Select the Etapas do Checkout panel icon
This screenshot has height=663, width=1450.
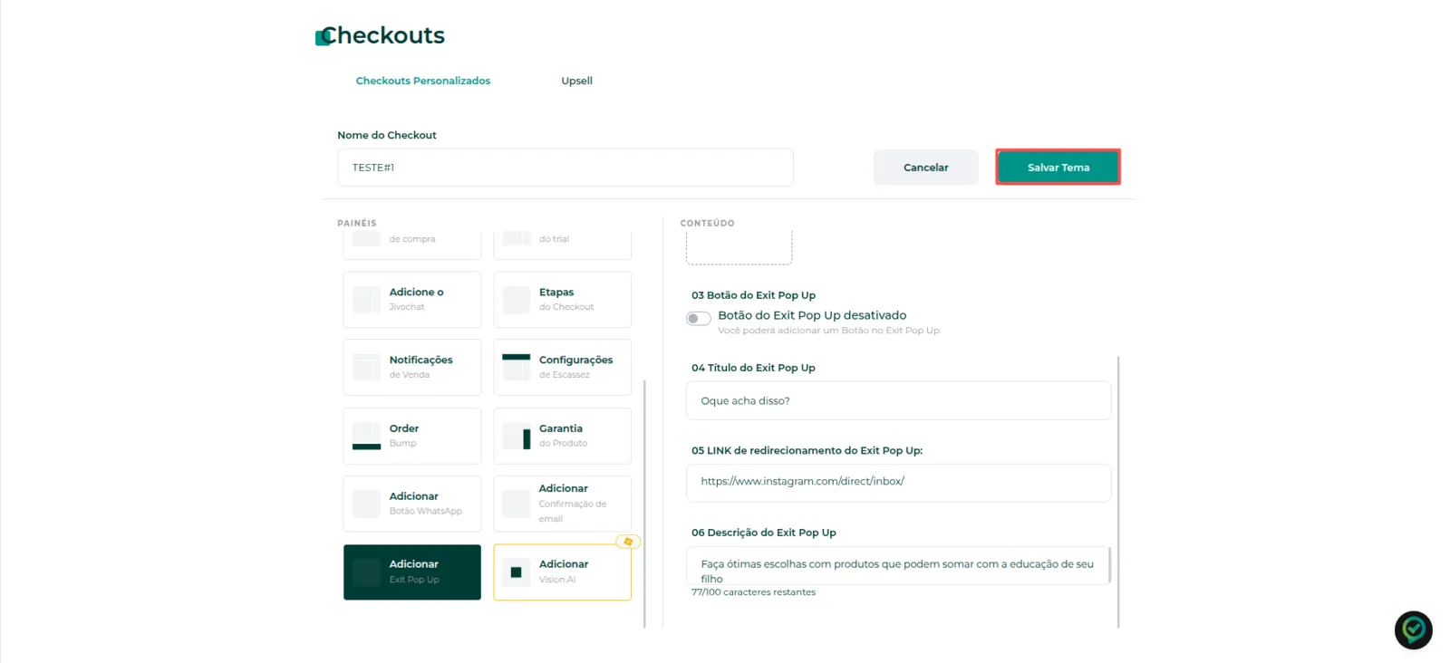[517, 300]
